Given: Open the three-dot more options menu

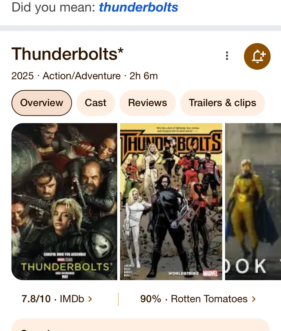Looking at the screenshot, I should coord(227,56).
